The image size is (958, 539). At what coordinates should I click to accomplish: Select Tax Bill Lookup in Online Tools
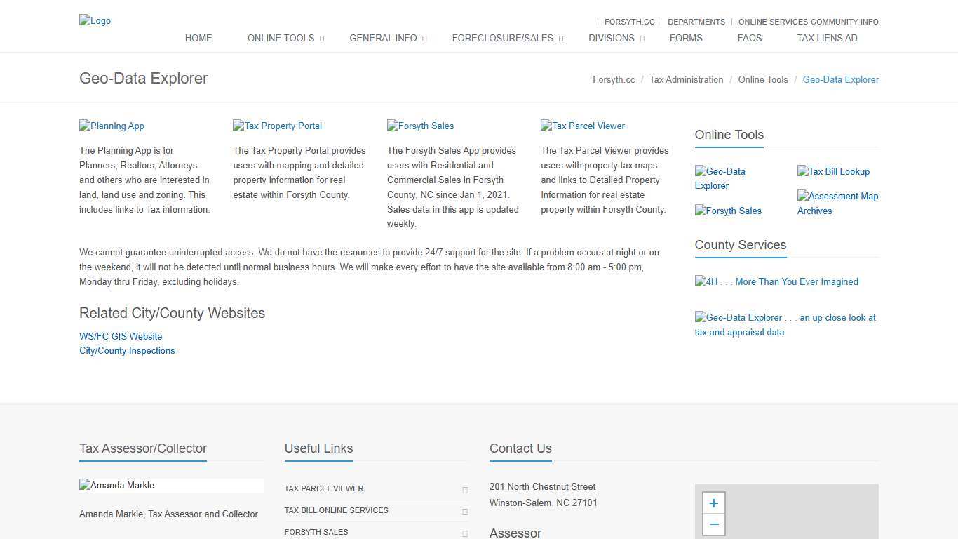(x=833, y=171)
